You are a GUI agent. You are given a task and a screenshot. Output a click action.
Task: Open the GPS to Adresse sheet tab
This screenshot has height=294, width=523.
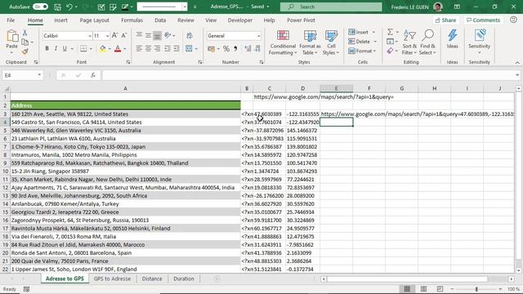point(112,278)
